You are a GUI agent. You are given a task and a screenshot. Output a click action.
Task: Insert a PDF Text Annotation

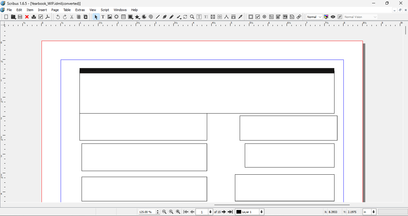(292, 17)
